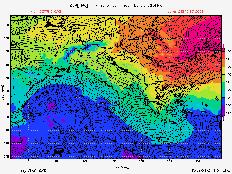Viewport: 232px width, 174px height.
Task: Click the cyan legend color band
Action: pos(224,94)
